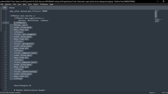The image size is (168, 94).
Task: Go to previous tab with left arrow
Action: pyautogui.click(x=4, y=8)
